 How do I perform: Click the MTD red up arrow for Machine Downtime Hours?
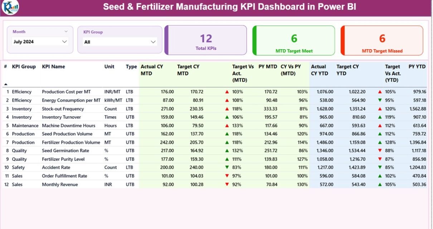(227, 126)
